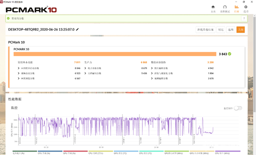Click the green check beside score 3 843
256x155 pixels.
[230, 54]
